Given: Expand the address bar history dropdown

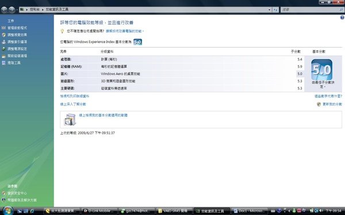Looking at the screenshot, I should pyautogui.click(x=269, y=10).
